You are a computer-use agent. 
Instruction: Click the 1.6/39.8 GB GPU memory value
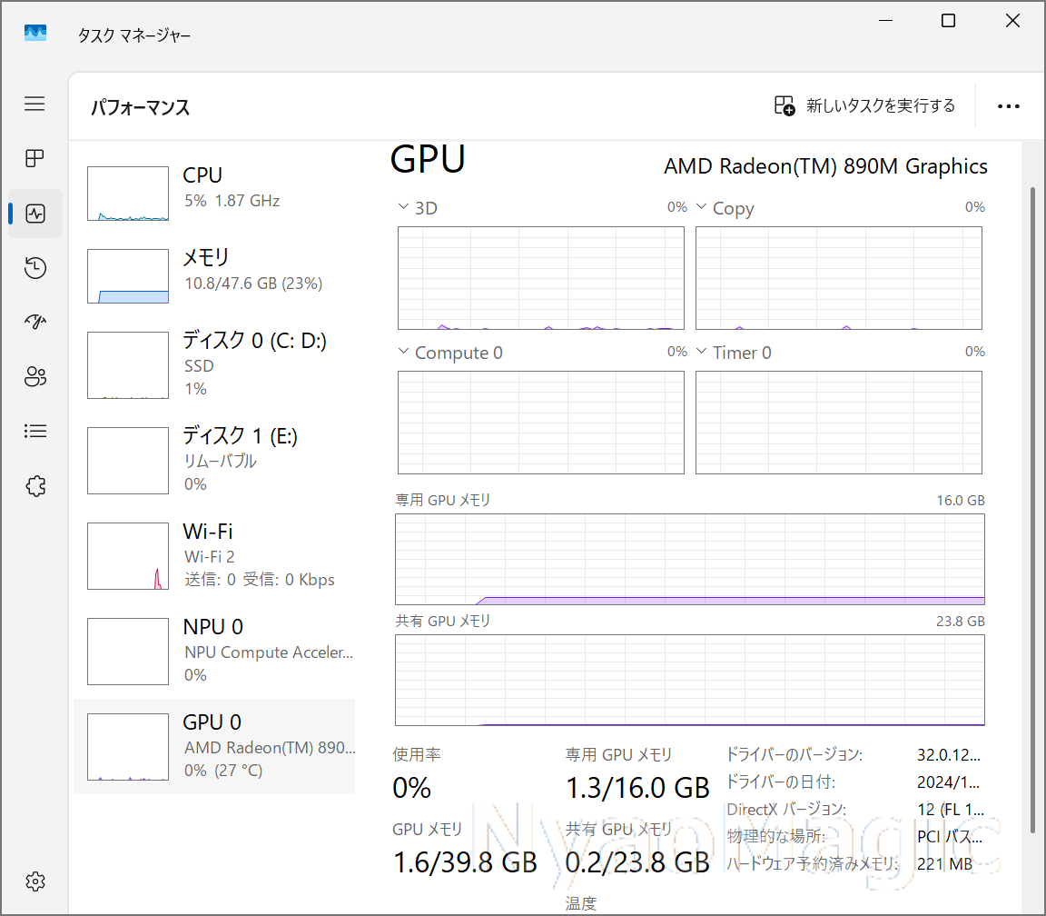(x=465, y=862)
